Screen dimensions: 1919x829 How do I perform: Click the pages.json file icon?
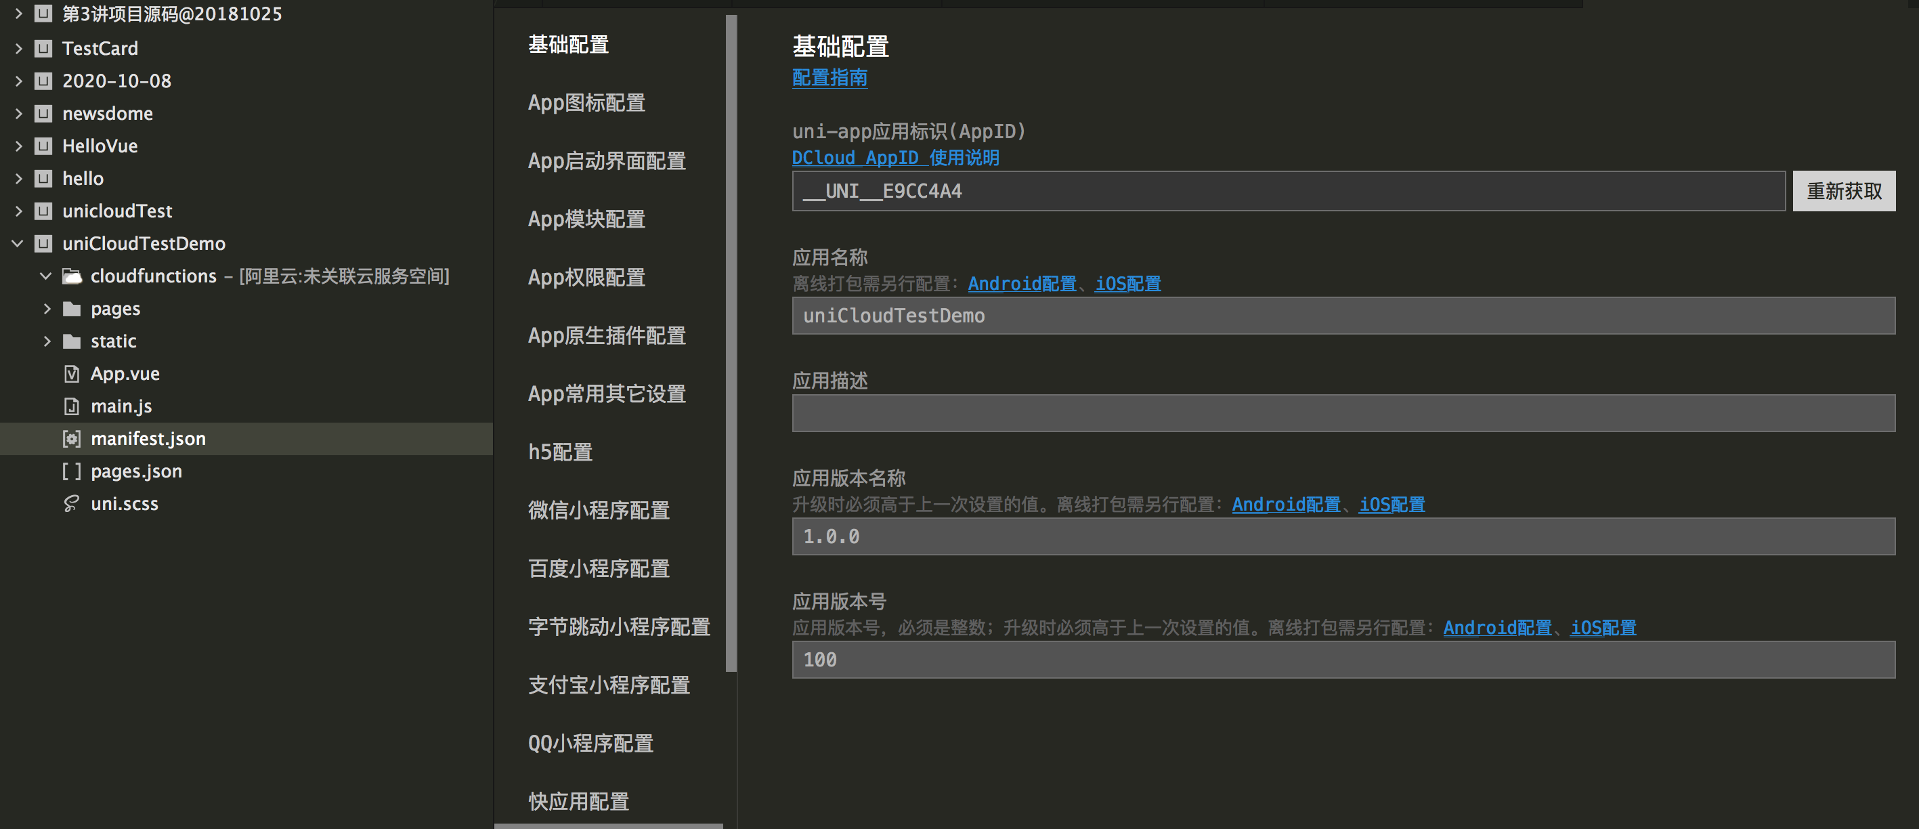pyautogui.click(x=72, y=471)
